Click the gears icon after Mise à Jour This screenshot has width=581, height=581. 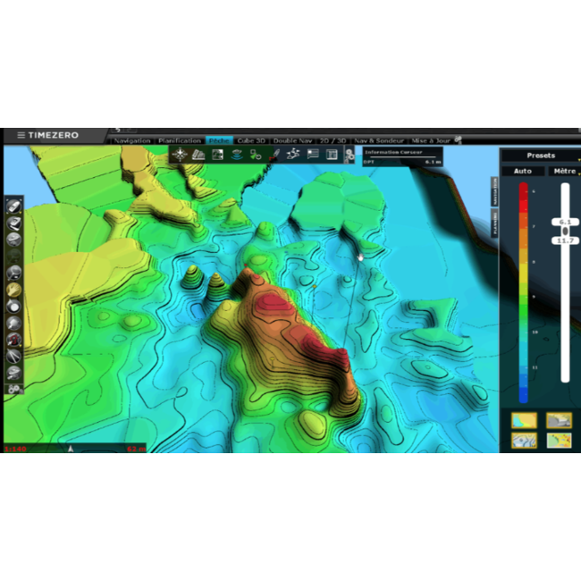[x=458, y=139]
